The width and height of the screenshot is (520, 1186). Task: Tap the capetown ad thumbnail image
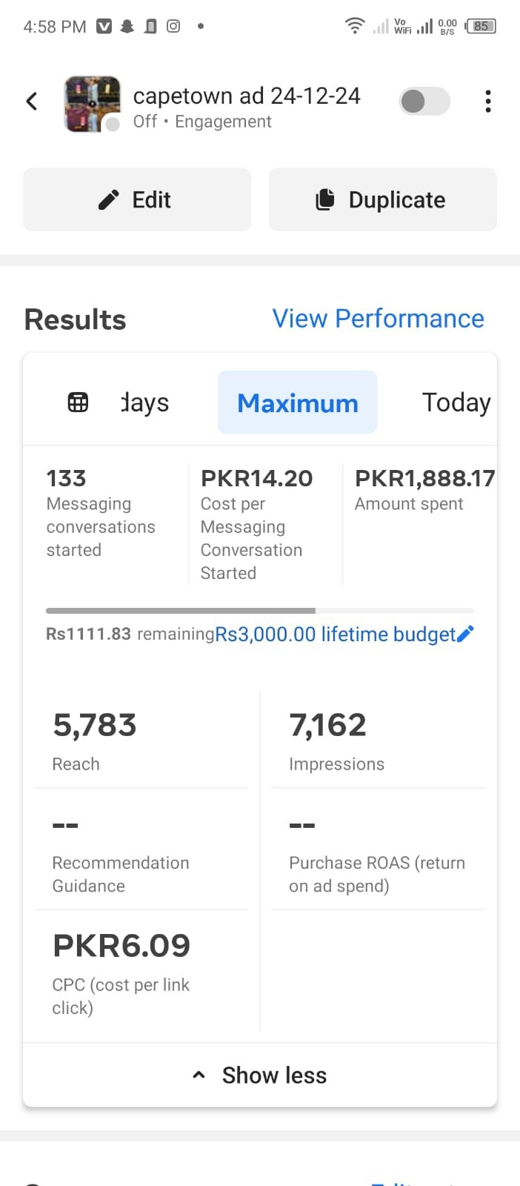[x=93, y=104]
